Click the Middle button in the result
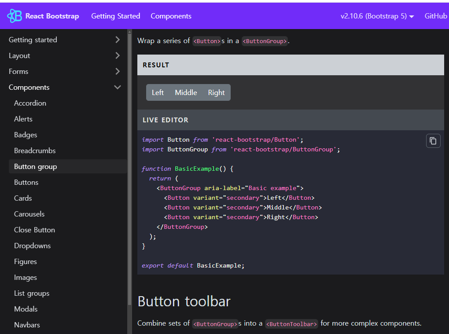The width and height of the screenshot is (449, 334). click(x=186, y=92)
